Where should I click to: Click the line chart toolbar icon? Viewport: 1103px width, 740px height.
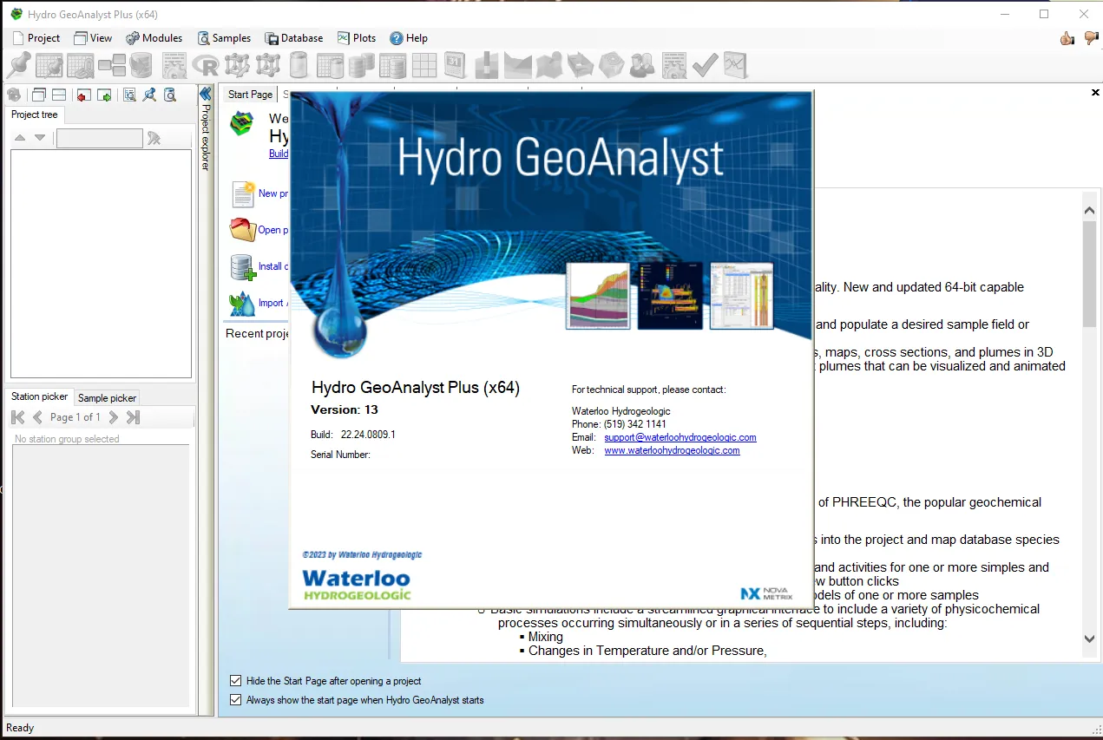pos(735,65)
